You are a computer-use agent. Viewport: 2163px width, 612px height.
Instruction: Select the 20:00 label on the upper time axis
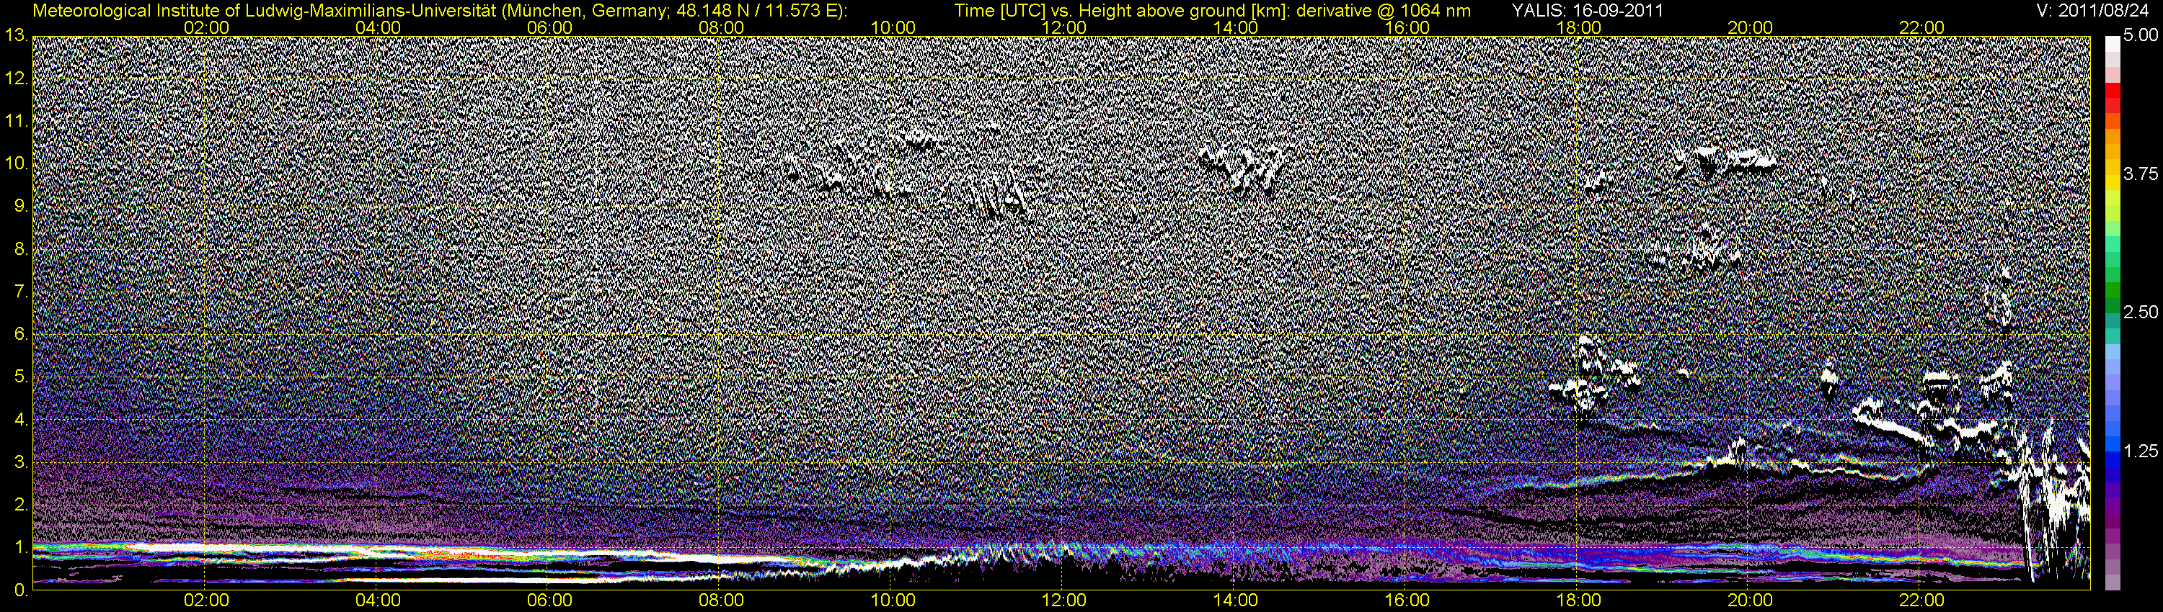(x=1750, y=27)
